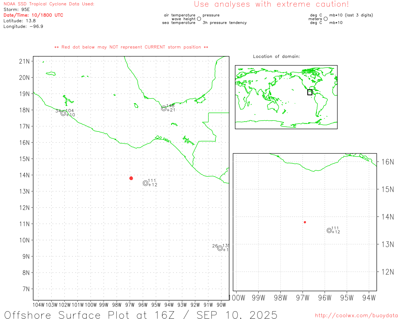Click the 'meters' unit label
This screenshot has width=398, height=319.
point(315,19)
